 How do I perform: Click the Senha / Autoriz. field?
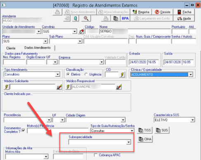pos(184,41)
